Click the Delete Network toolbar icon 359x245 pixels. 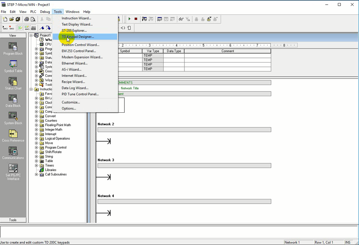(x=11, y=28)
